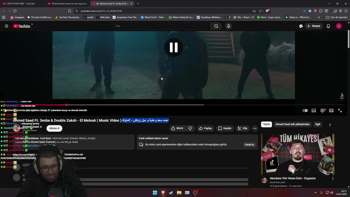Start voice search with the microphone

229,26
